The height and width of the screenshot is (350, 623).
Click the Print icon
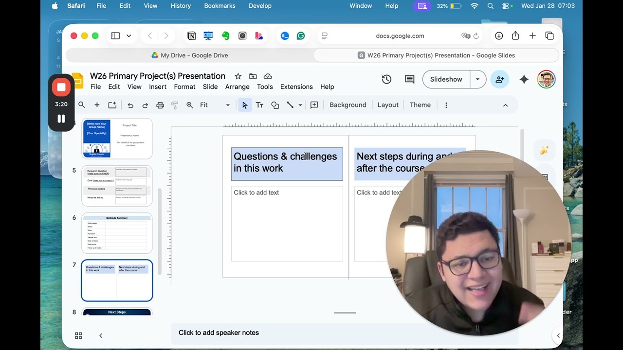click(160, 105)
